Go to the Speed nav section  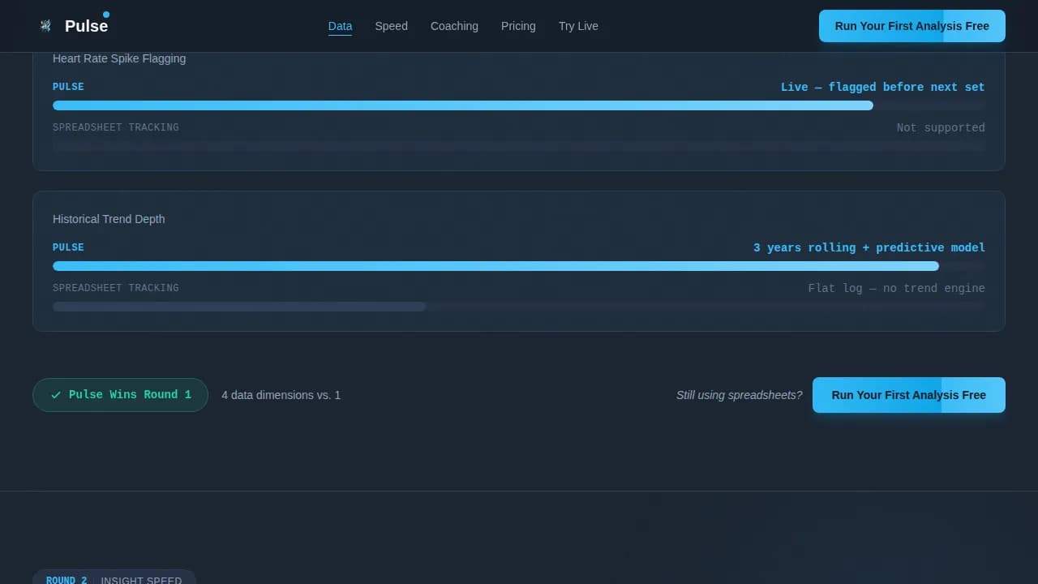(x=391, y=26)
